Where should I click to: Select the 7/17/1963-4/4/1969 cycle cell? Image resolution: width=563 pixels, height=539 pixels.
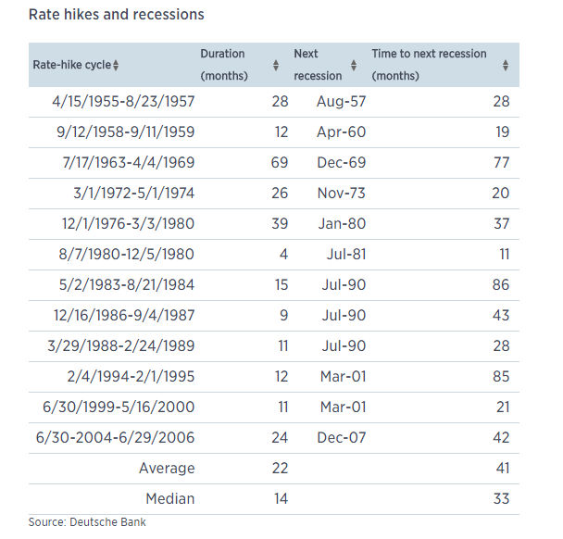pos(129,163)
